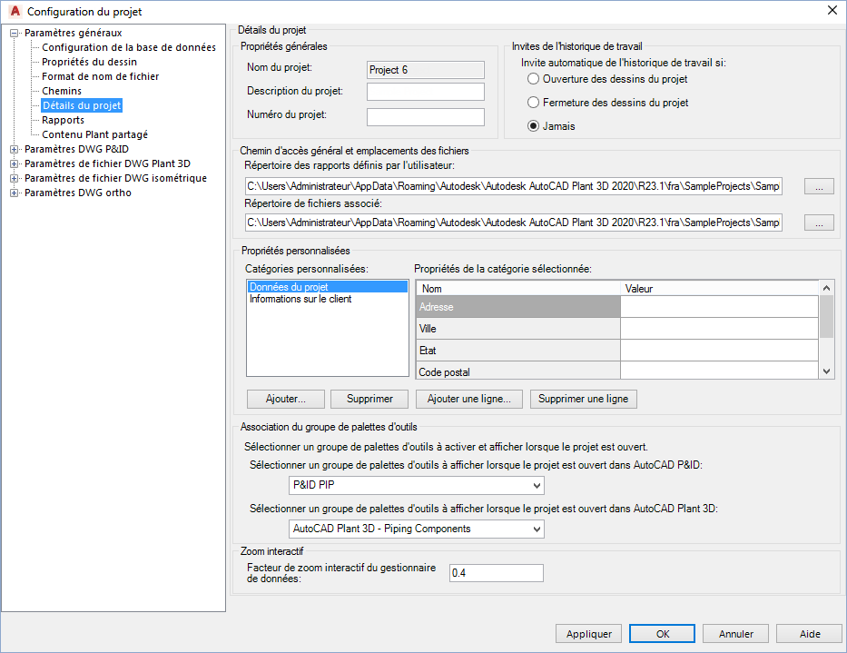This screenshot has height=653, width=847.
Task: Select the Ville property row
Action: point(518,329)
